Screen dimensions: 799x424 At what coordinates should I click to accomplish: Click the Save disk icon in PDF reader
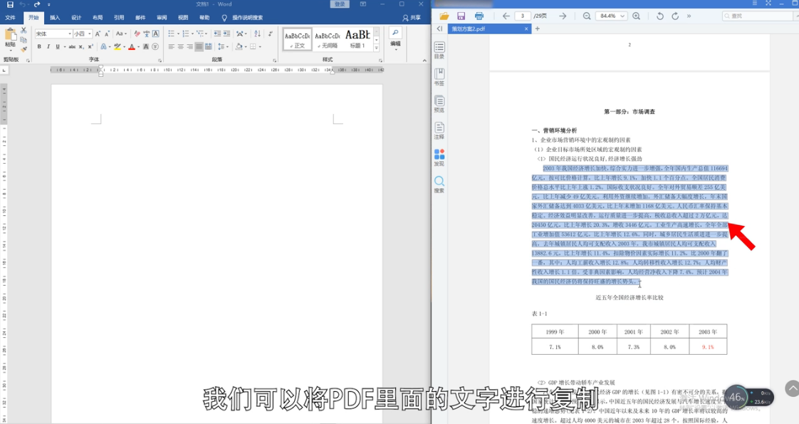pyautogui.click(x=461, y=16)
